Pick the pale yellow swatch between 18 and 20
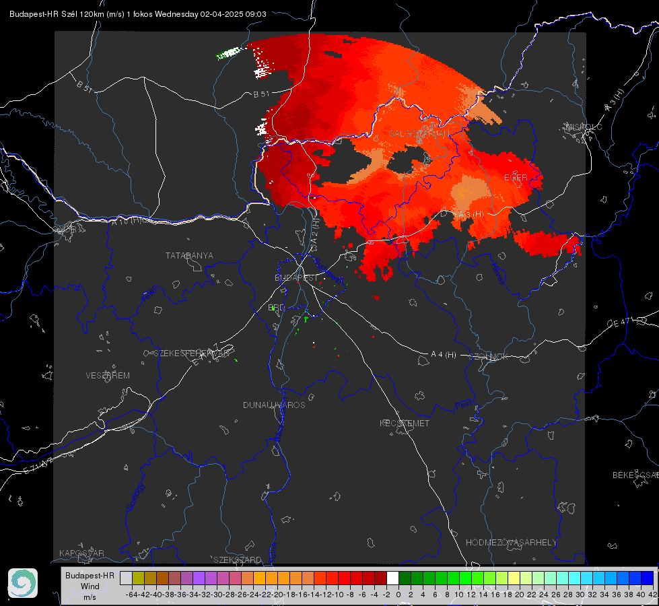 pos(514,578)
